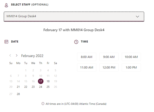154x112 pixels.
Task: Click the calendar icon beside DATE
Action: click(x=6, y=42)
